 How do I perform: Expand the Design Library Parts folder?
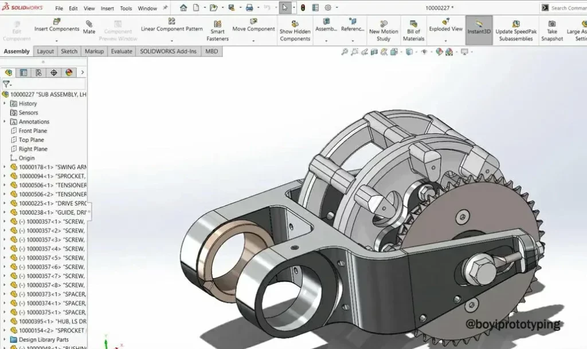(x=5, y=340)
